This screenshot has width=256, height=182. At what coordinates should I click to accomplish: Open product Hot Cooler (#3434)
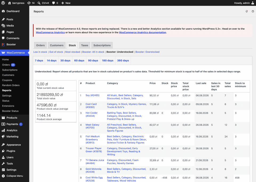click(x=91, y=114)
